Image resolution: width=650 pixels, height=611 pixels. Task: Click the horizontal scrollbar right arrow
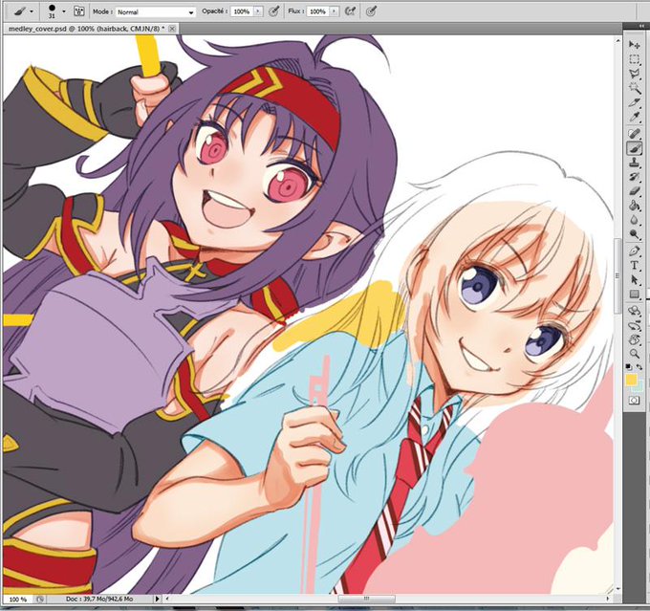point(608,599)
